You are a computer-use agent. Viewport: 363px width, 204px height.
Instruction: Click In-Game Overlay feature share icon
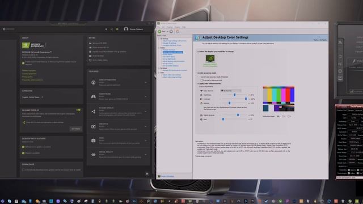93,112
